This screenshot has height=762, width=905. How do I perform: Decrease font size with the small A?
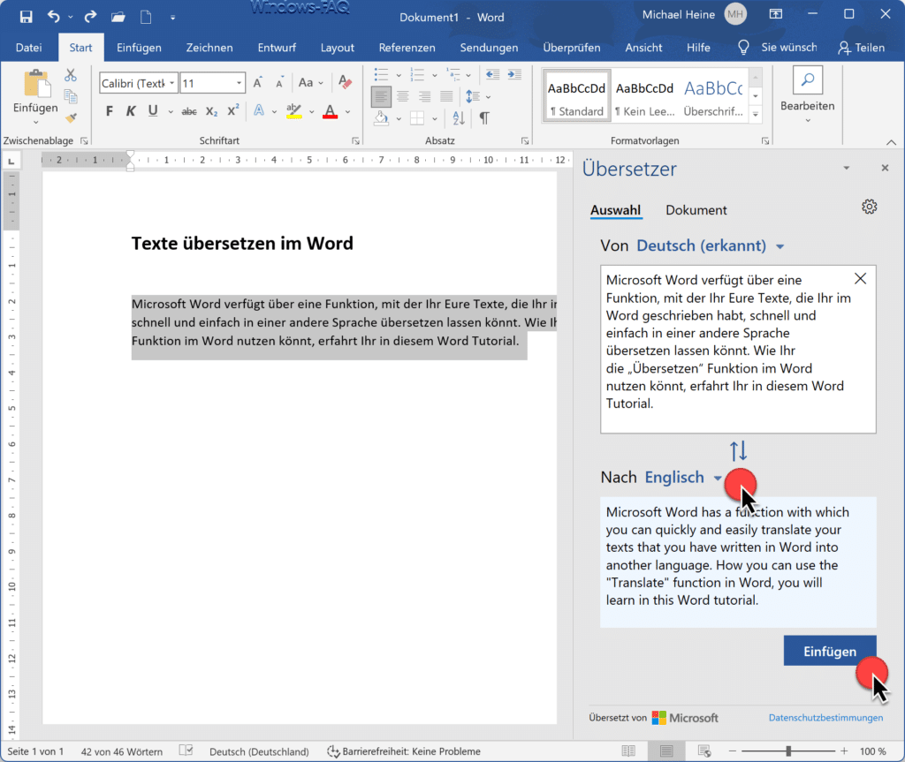(279, 83)
